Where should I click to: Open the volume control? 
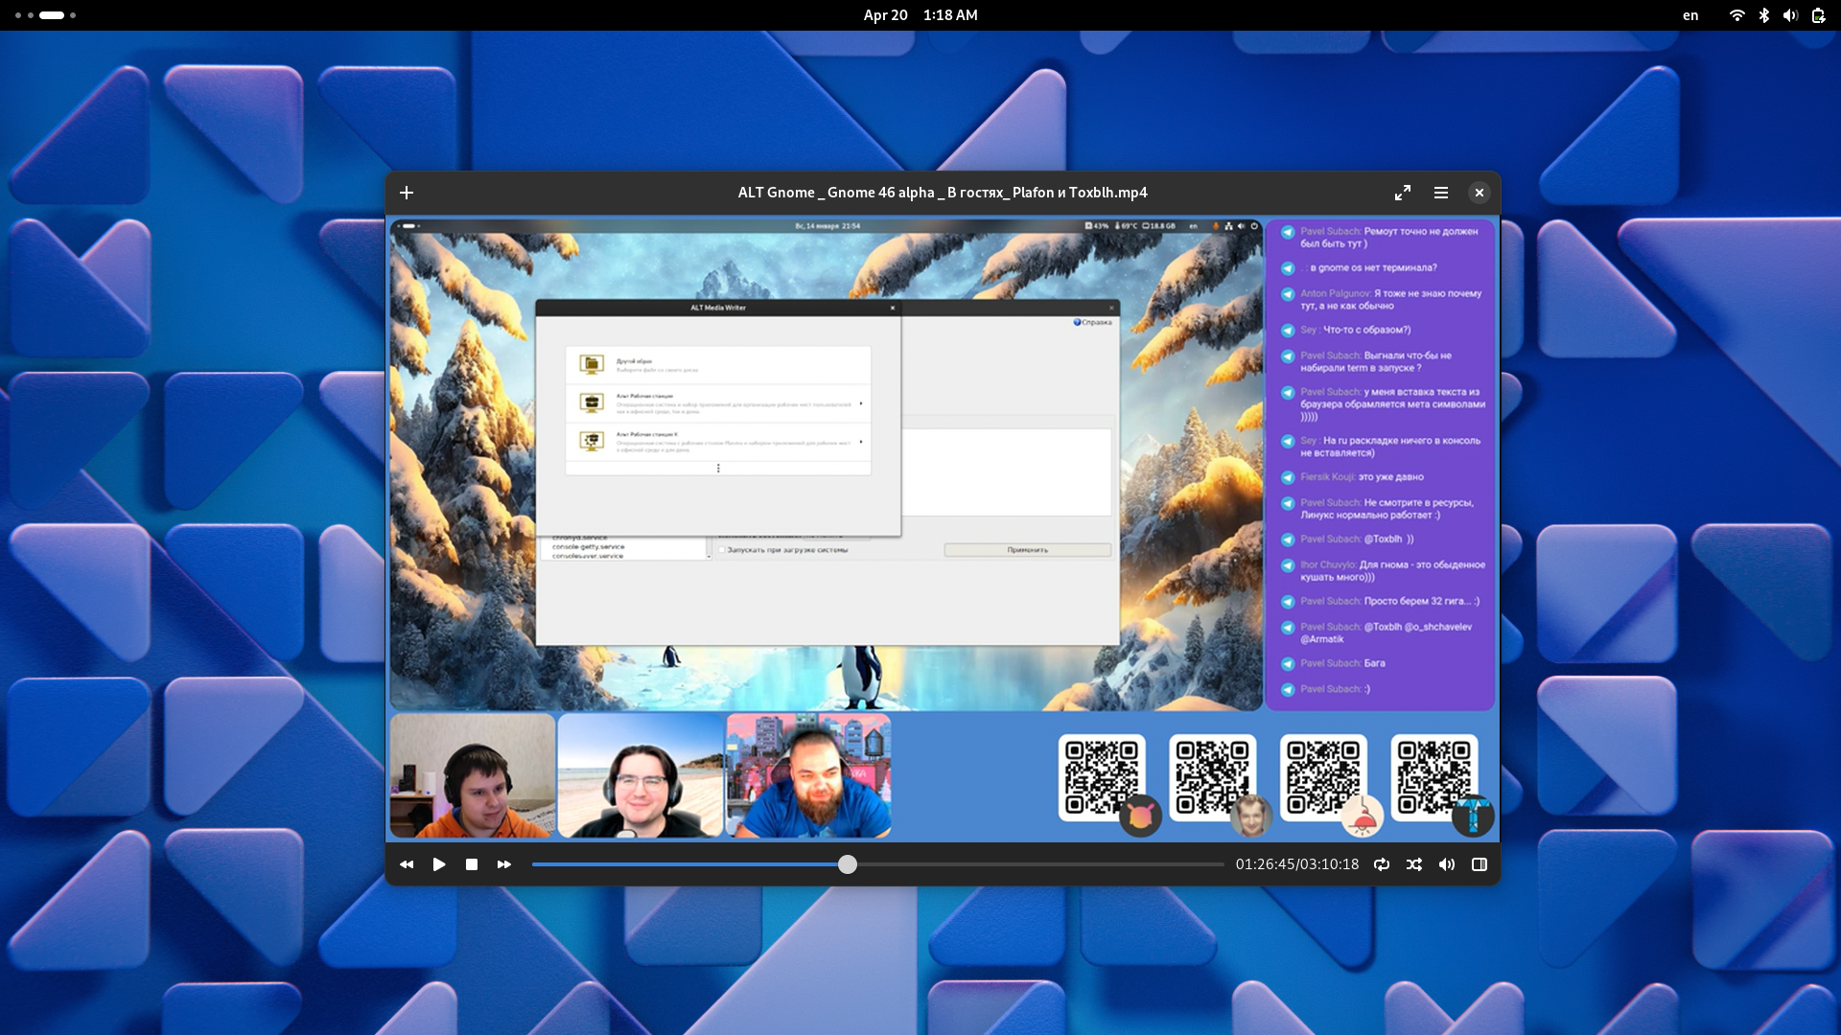click(1447, 864)
